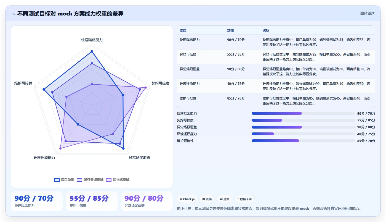
Task: Click the 异常场景覆盖 progress bar
Action: tap(303, 127)
